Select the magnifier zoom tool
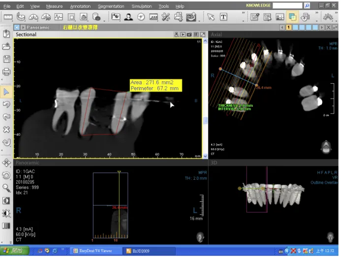Image resolution: width=341 pixels, height=258 pixels. (6, 188)
